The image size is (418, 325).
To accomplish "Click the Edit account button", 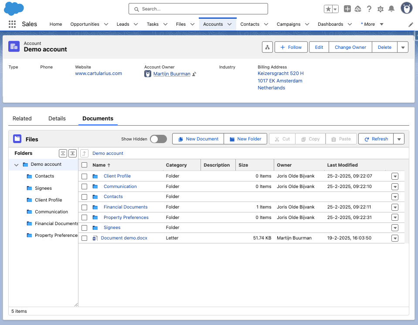I will point(319,47).
